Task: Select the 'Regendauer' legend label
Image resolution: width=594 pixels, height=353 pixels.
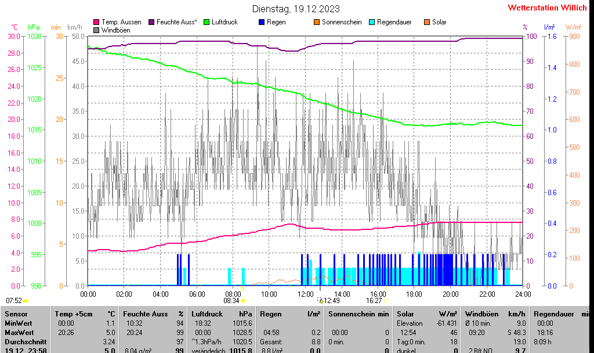Action: click(x=394, y=23)
